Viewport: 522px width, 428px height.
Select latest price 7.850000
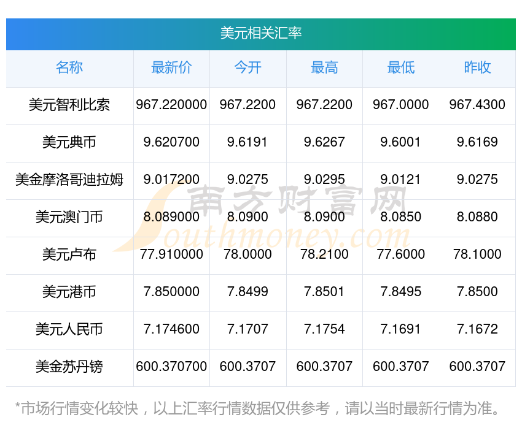coord(171,292)
